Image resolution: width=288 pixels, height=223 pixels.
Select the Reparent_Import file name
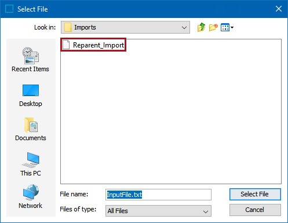pyautogui.click(x=99, y=45)
